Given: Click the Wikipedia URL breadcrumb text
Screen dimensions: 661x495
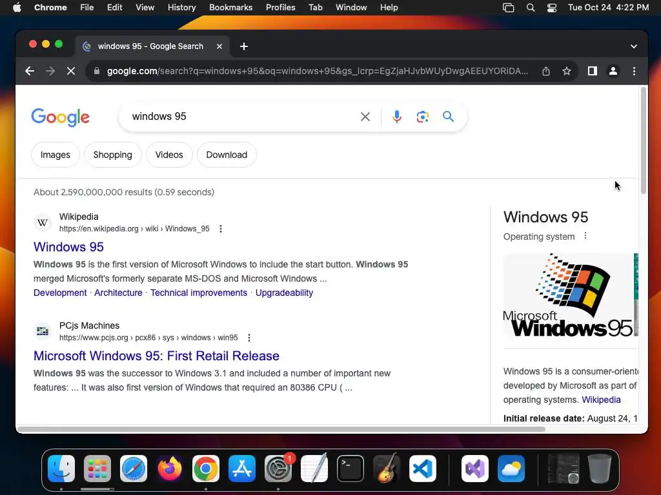Looking at the screenshot, I should click(x=134, y=229).
